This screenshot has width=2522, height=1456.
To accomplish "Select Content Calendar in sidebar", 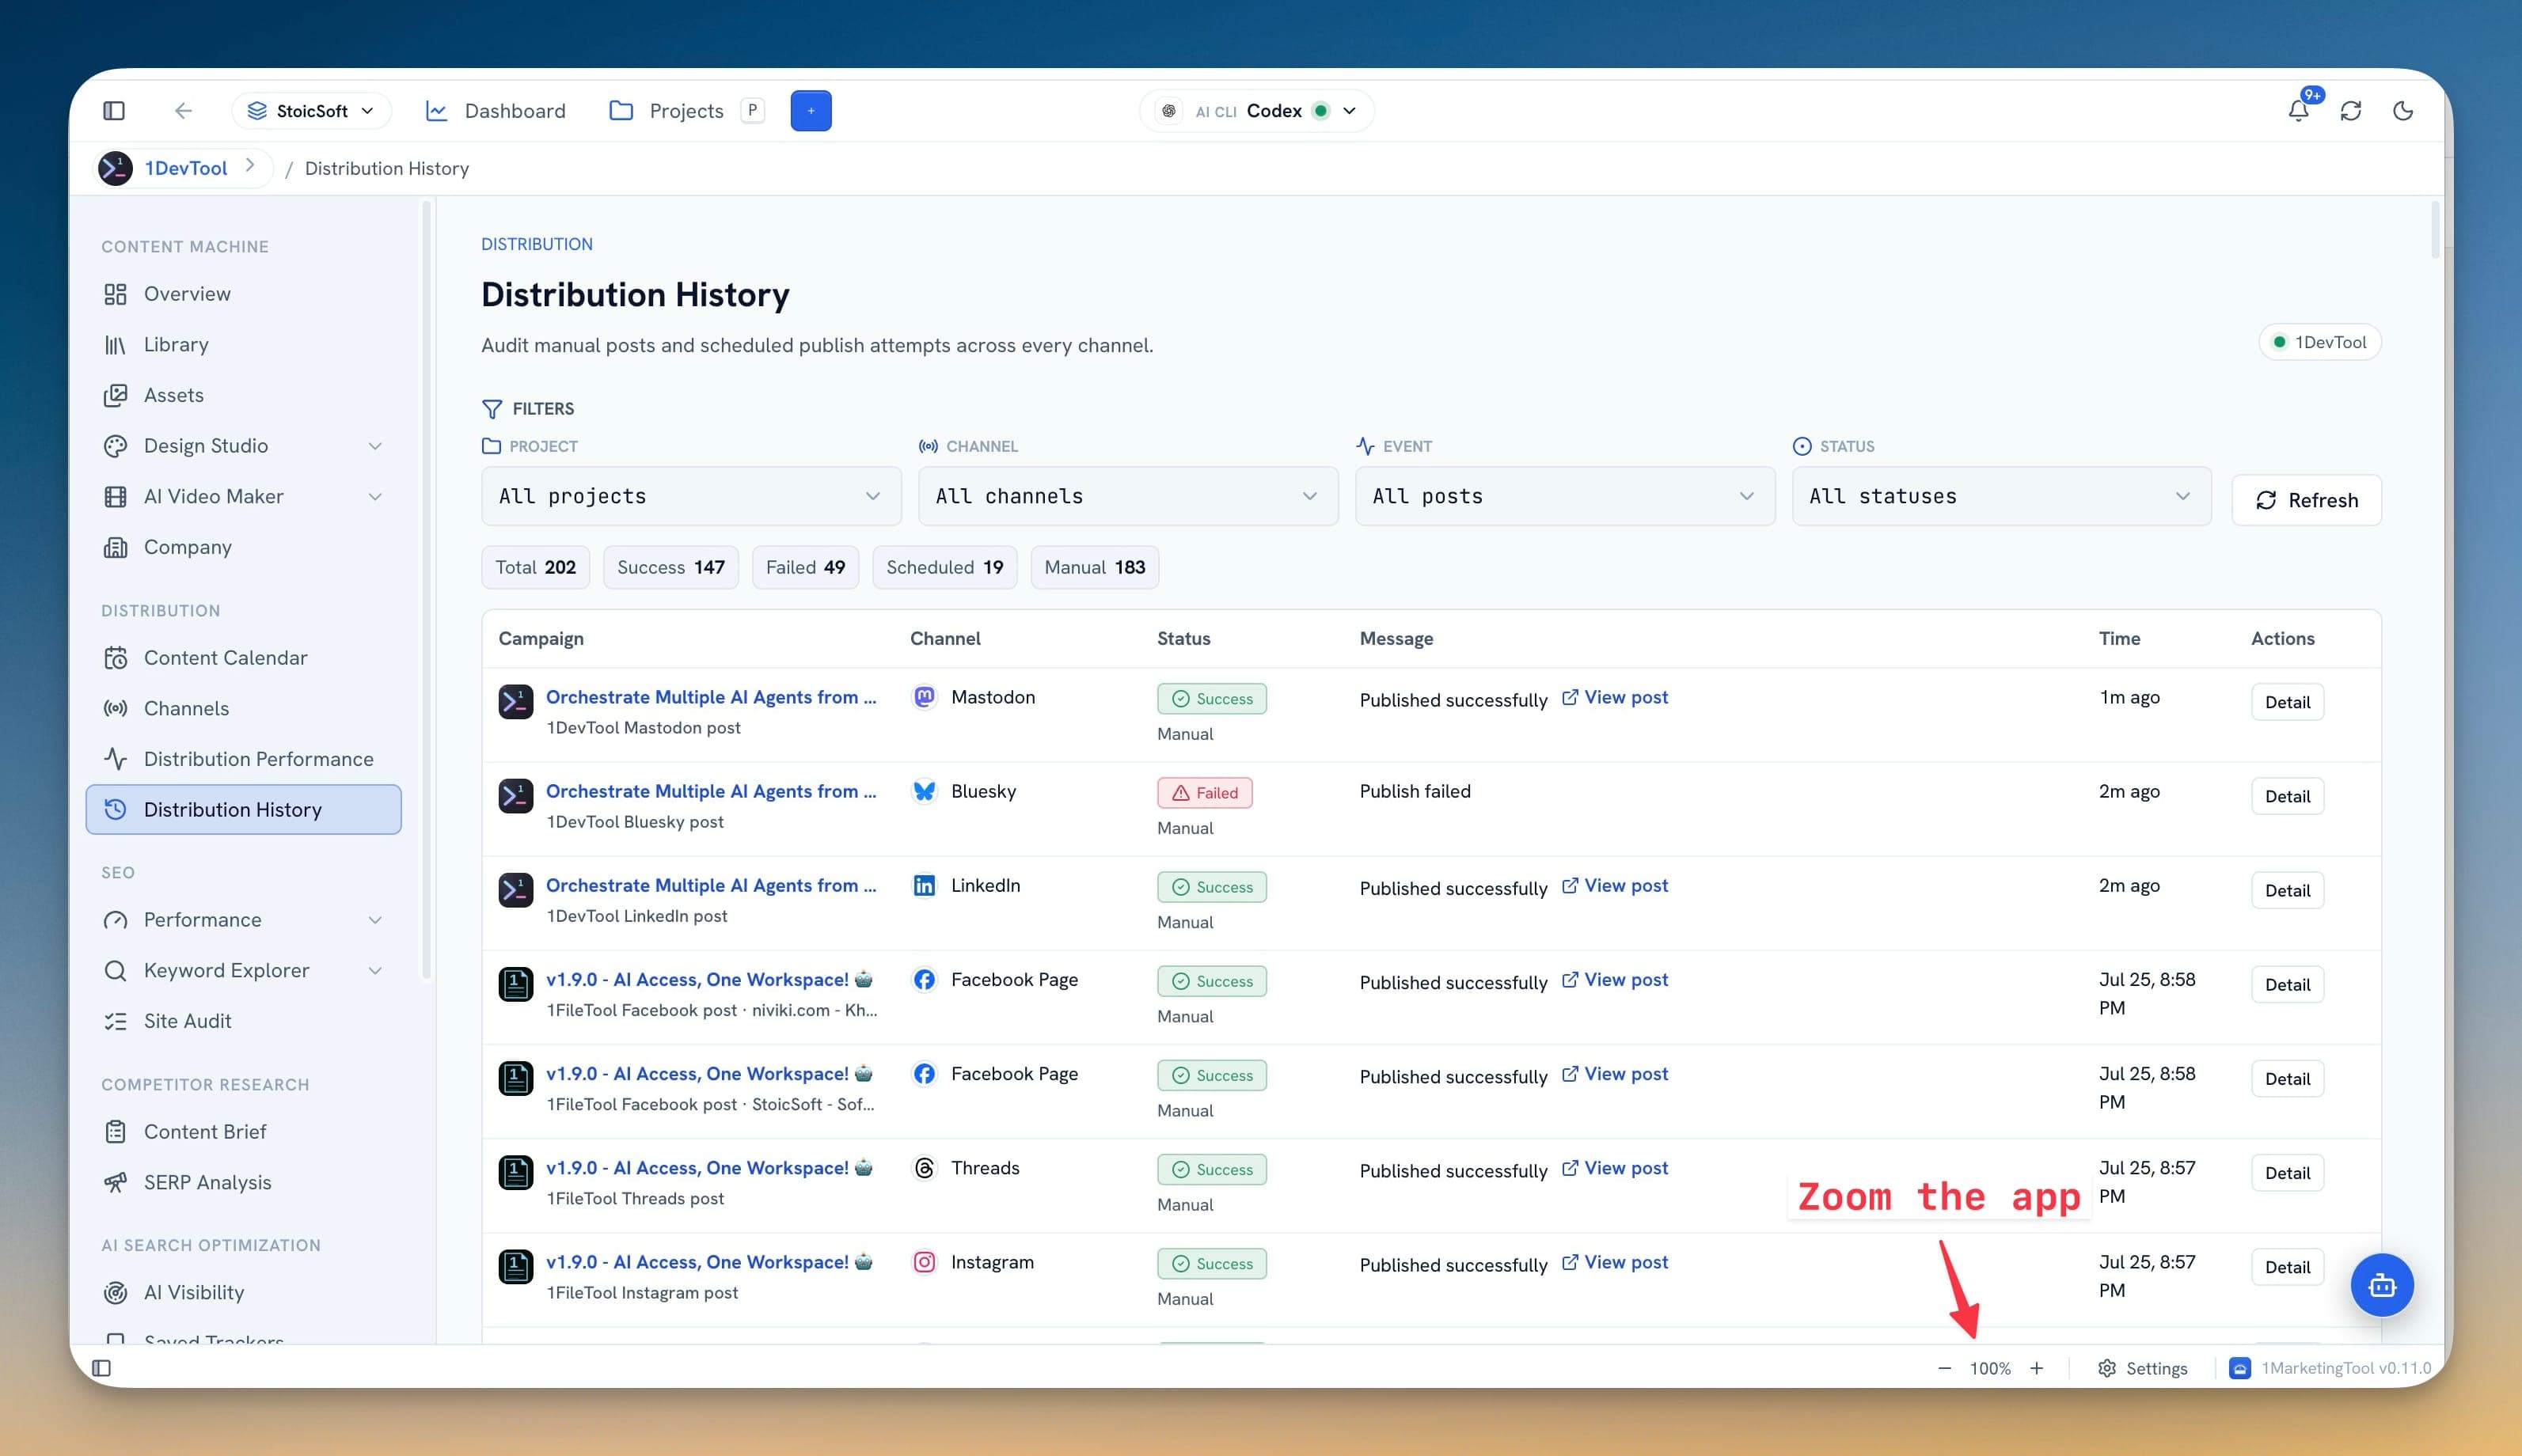I will 243,658.
